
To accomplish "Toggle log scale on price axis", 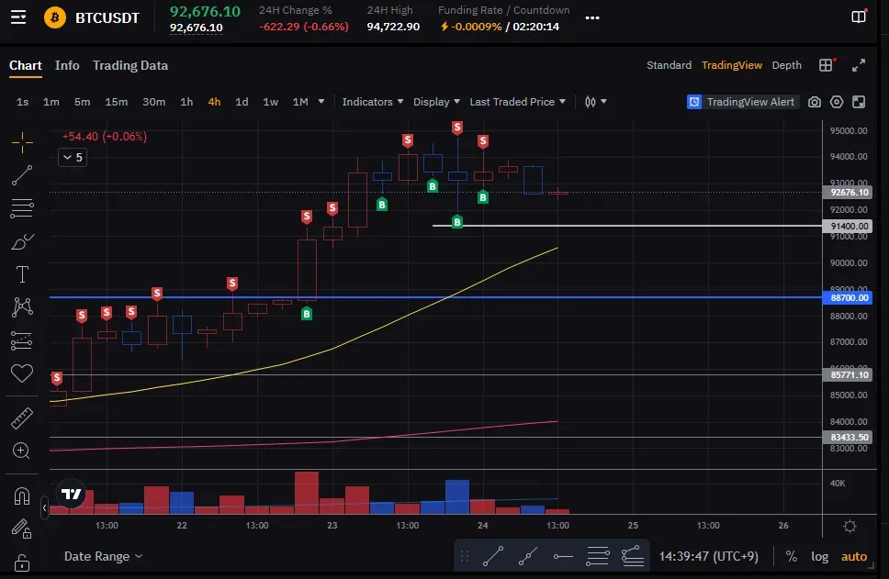I will pyautogui.click(x=819, y=556).
